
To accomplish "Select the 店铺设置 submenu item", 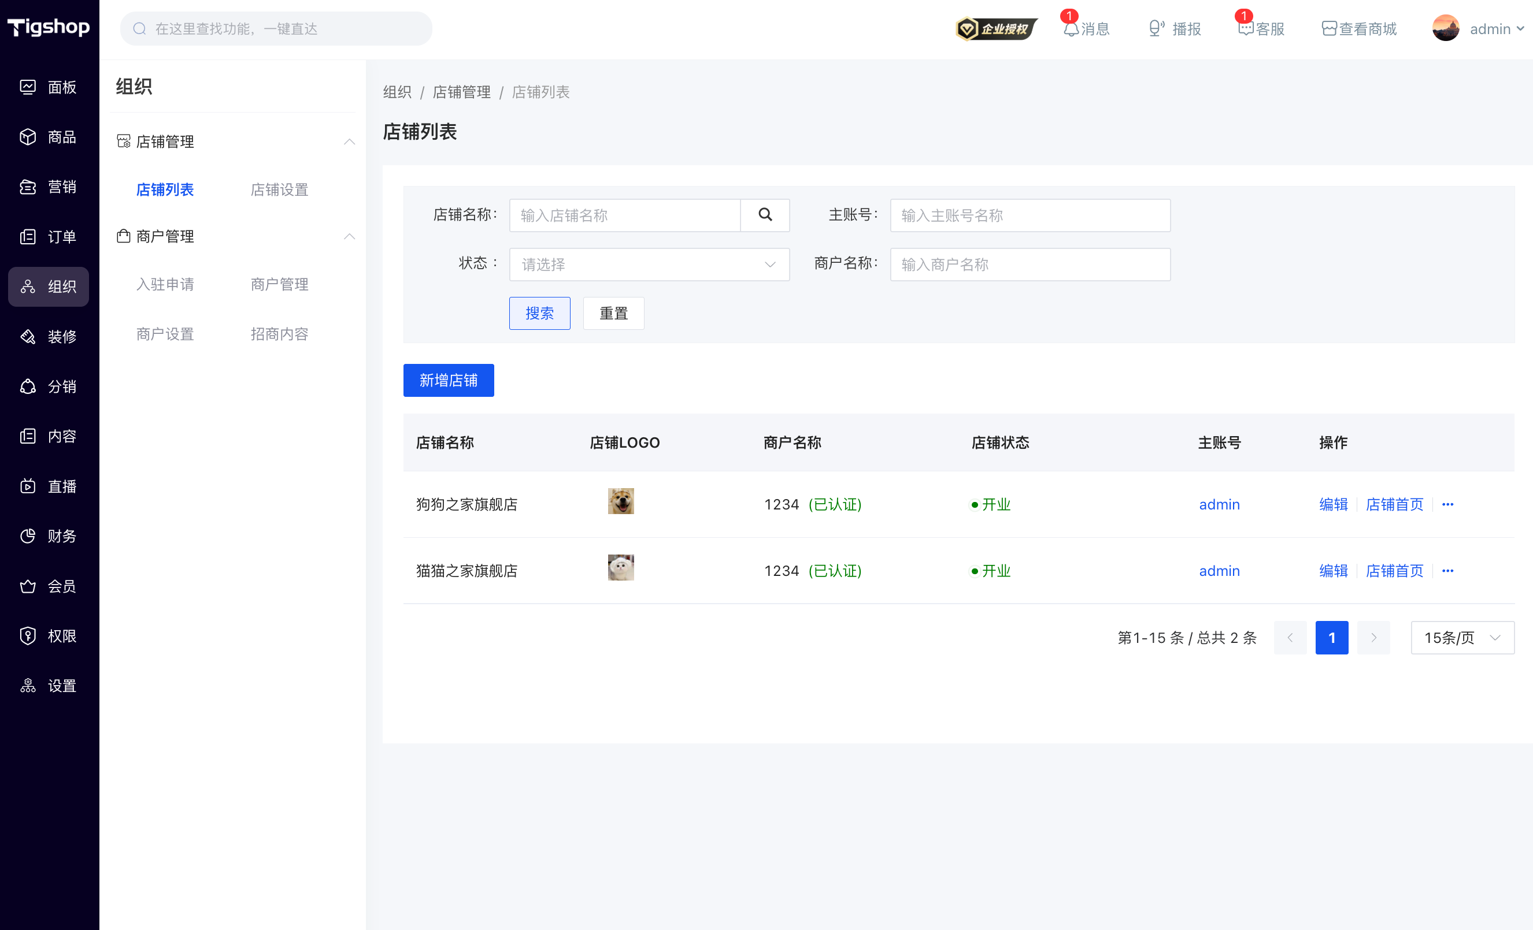I will tap(279, 189).
